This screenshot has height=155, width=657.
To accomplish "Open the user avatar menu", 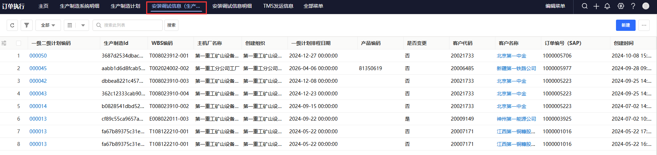I will point(645,6).
